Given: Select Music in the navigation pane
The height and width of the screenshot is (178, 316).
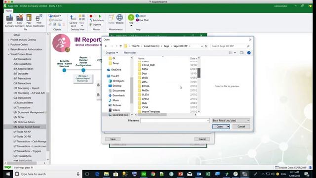Looking at the screenshot, I should click(114, 100).
